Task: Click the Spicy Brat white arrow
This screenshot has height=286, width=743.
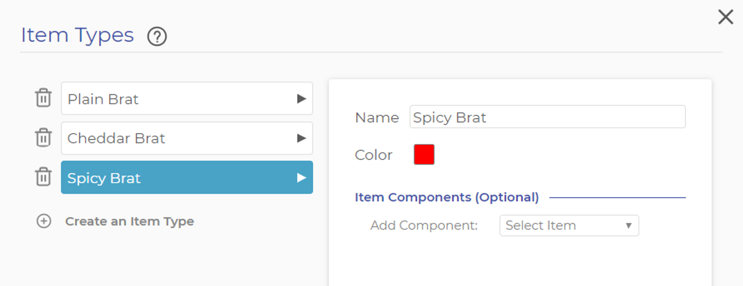Action: [x=302, y=178]
